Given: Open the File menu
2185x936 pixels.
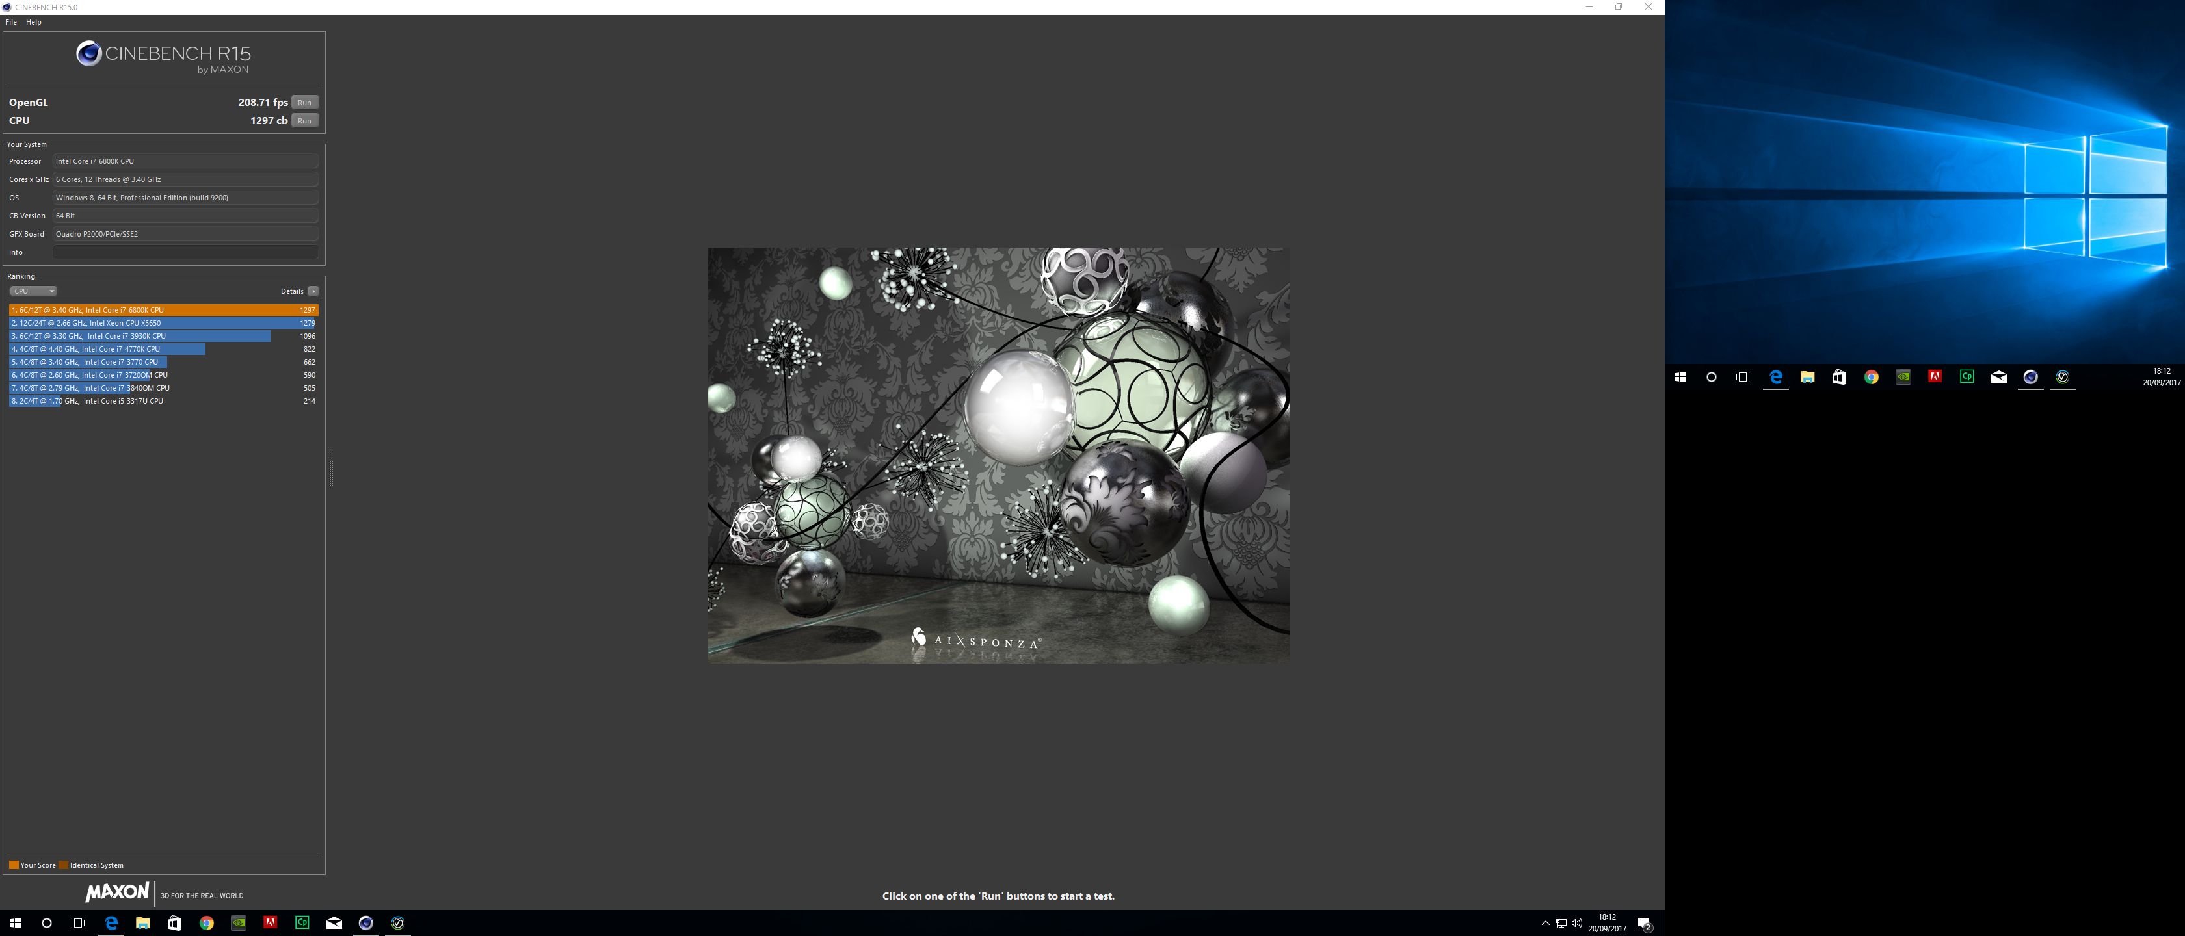Looking at the screenshot, I should point(11,22).
